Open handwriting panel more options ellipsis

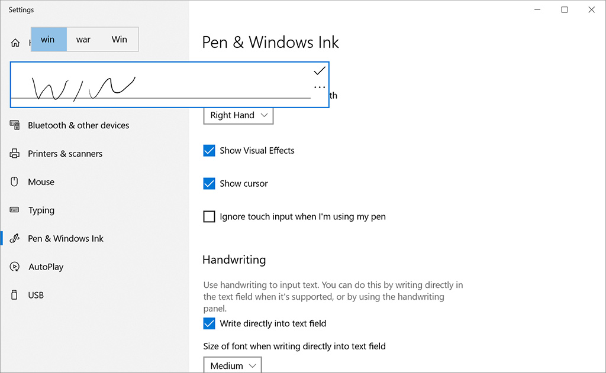point(320,87)
